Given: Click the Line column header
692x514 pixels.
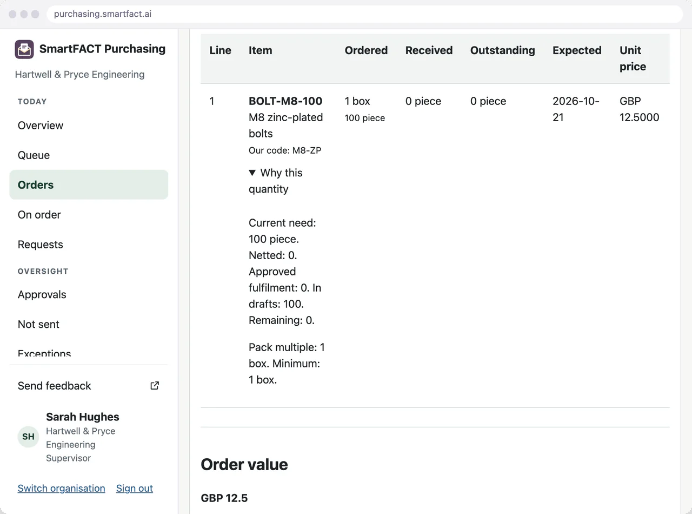Looking at the screenshot, I should [x=220, y=50].
